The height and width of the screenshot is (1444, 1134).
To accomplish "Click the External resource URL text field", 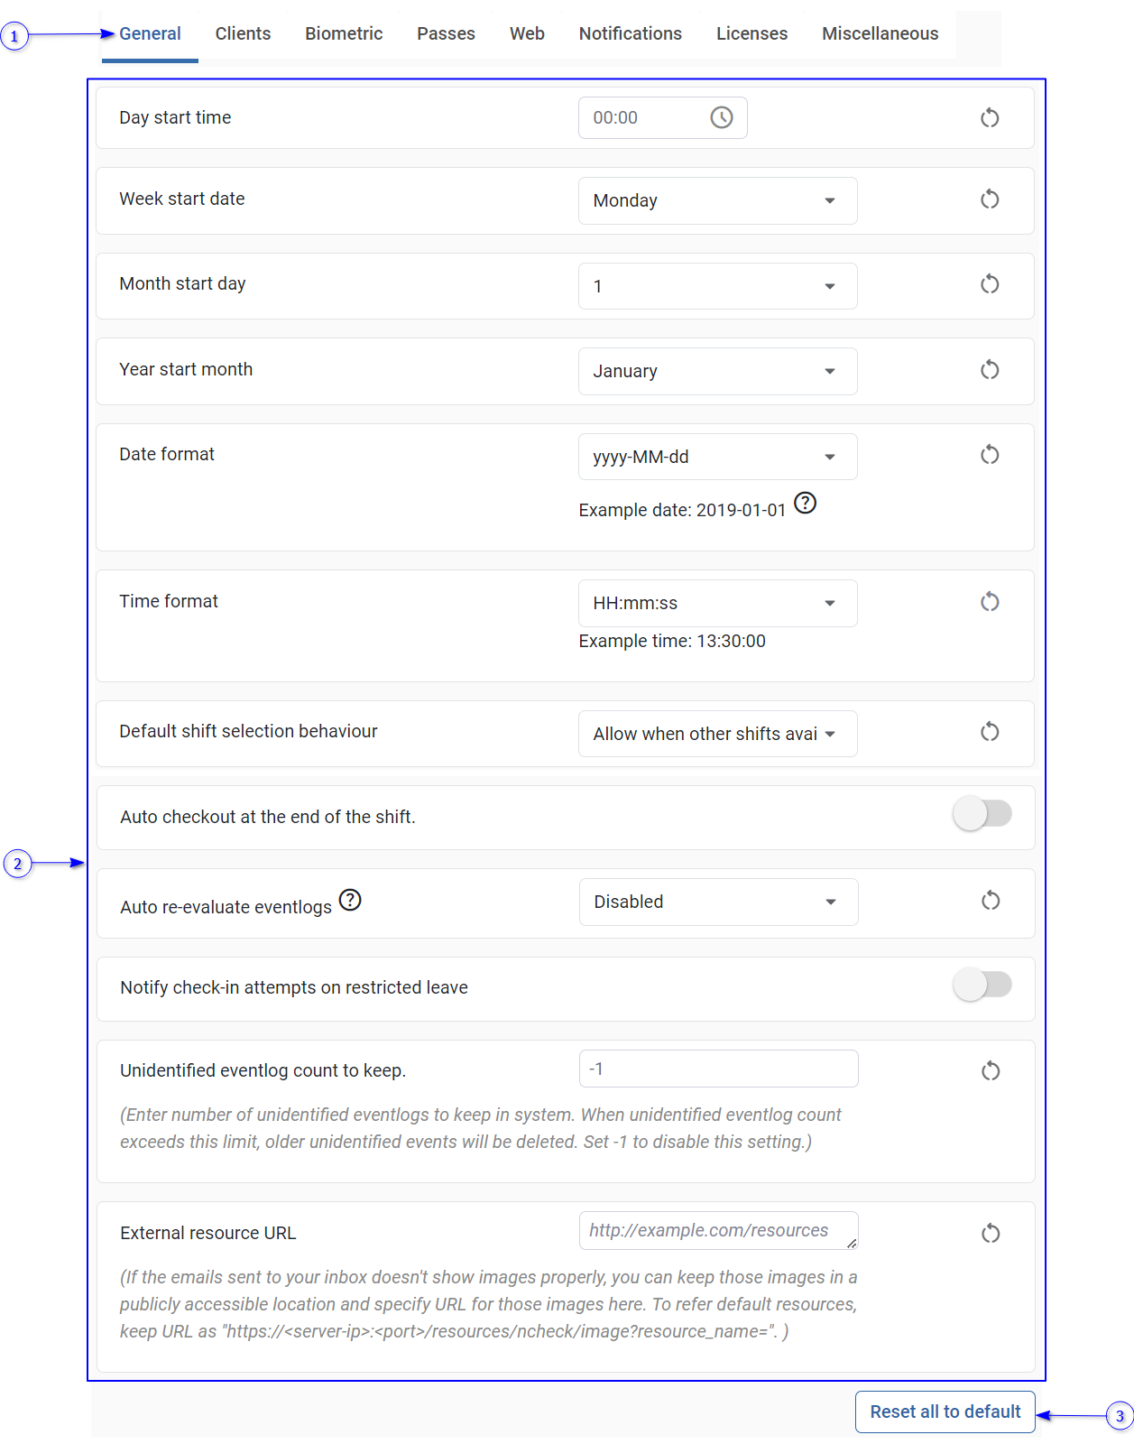I will [717, 1231].
